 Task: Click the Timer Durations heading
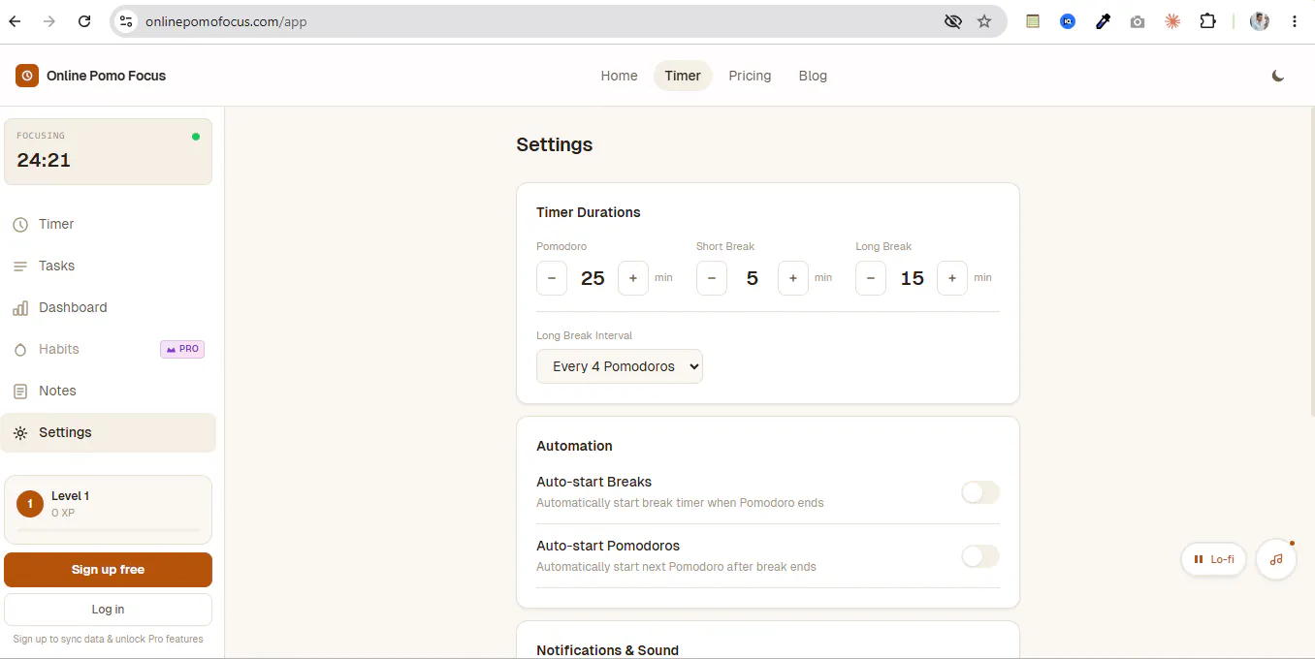[589, 212]
